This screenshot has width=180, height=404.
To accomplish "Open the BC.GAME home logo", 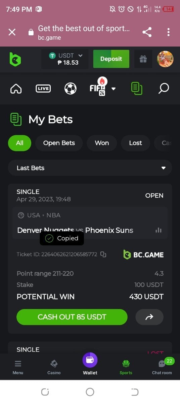I will 15,59.
